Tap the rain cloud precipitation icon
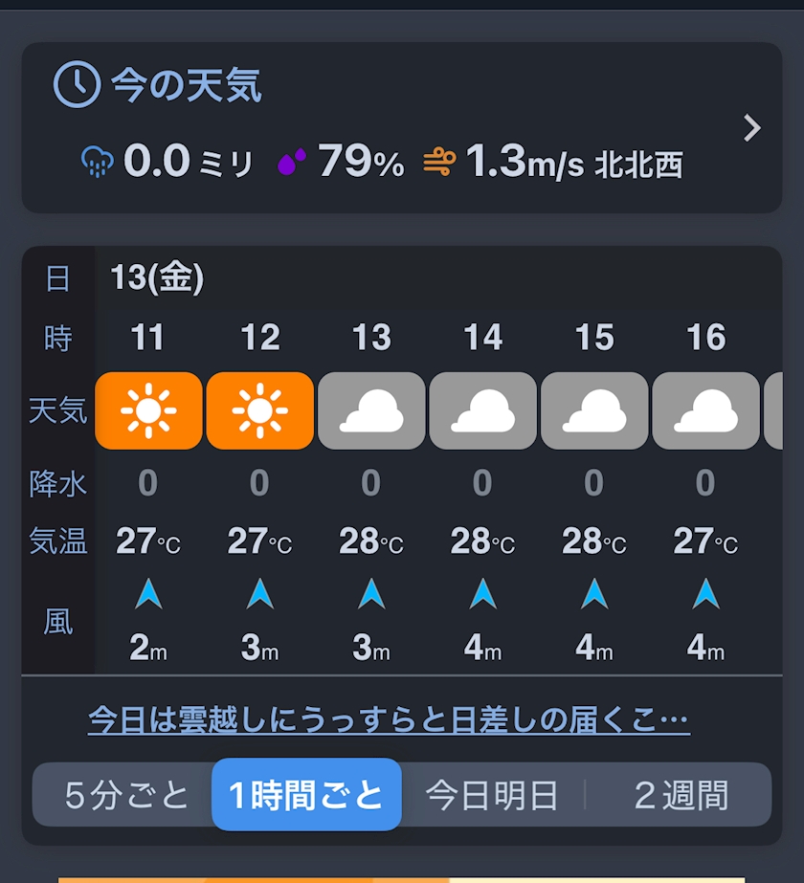Viewport: 804px width, 883px height. coord(98,162)
